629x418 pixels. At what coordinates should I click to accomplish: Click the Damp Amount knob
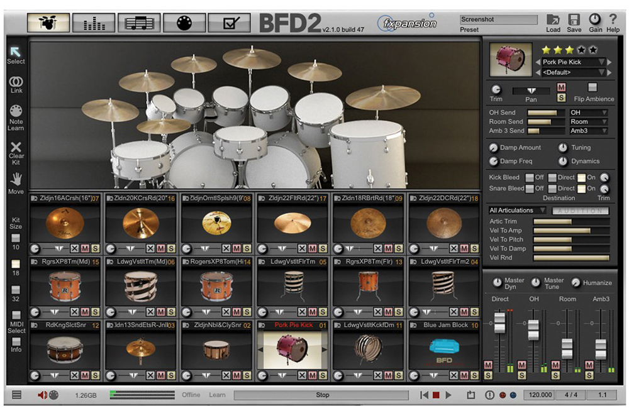click(493, 148)
